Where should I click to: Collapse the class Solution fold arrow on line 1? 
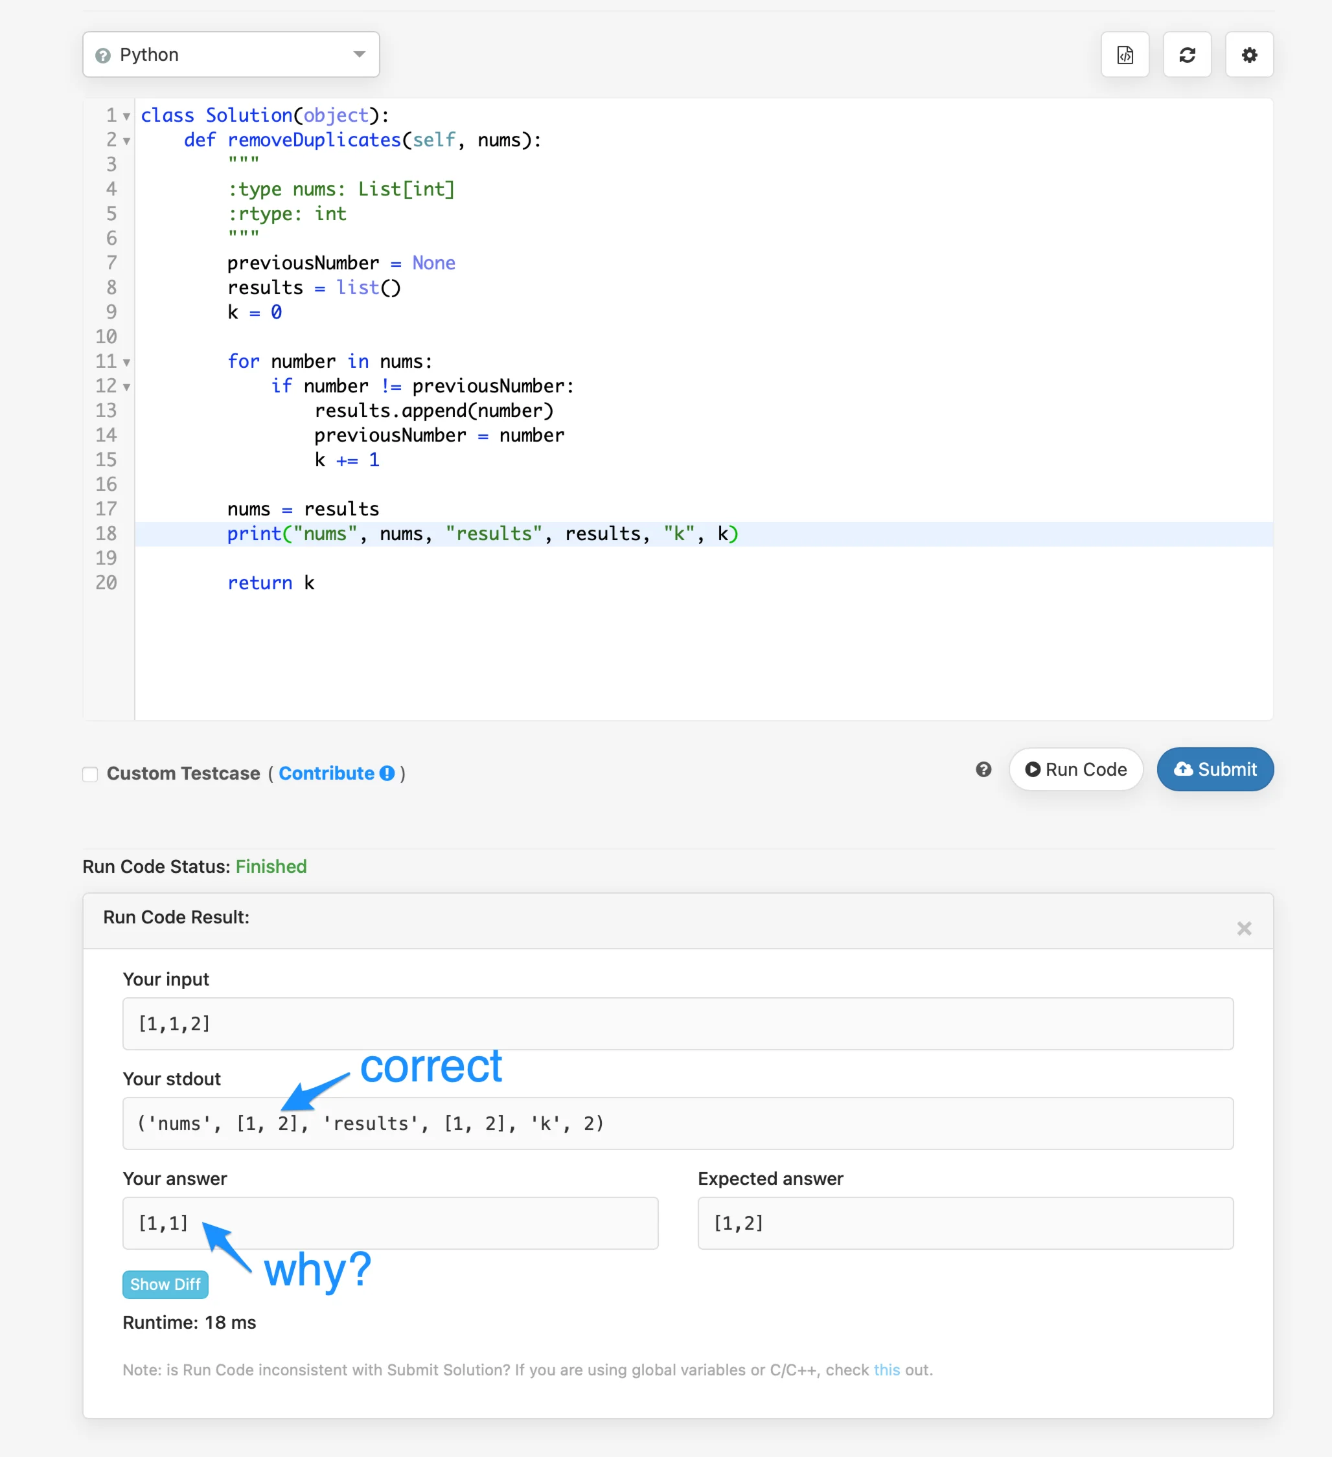[126, 117]
